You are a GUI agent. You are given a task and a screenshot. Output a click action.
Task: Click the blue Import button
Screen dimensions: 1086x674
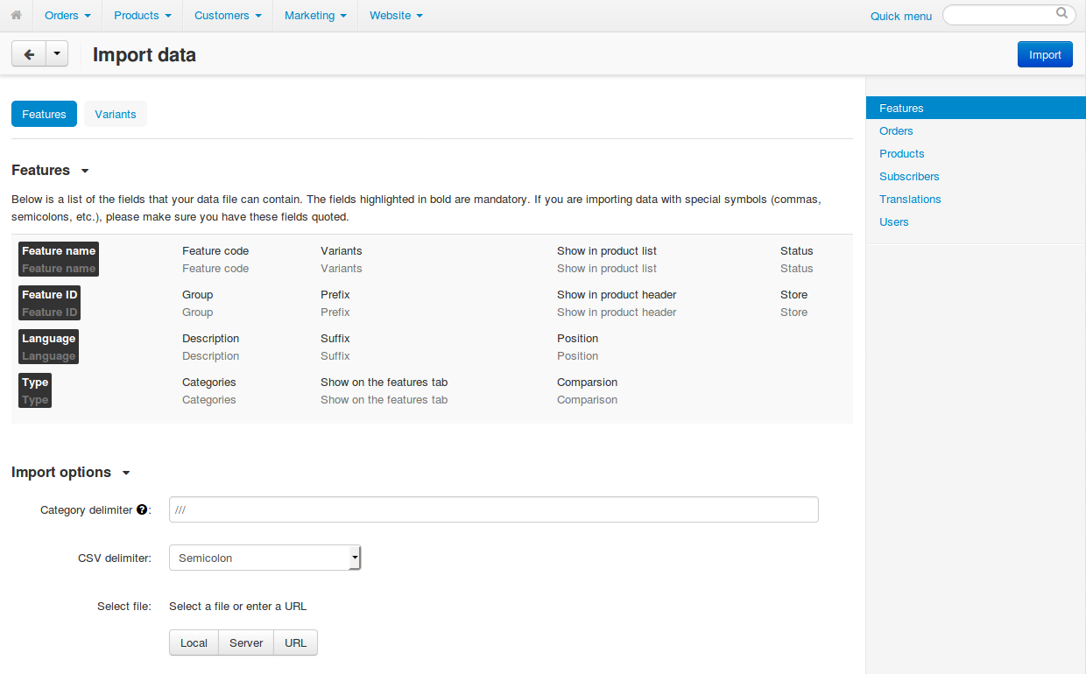(1045, 54)
